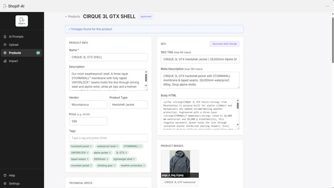
Task: Click Body HTML scrollbar up arrow
Action: (238, 100)
